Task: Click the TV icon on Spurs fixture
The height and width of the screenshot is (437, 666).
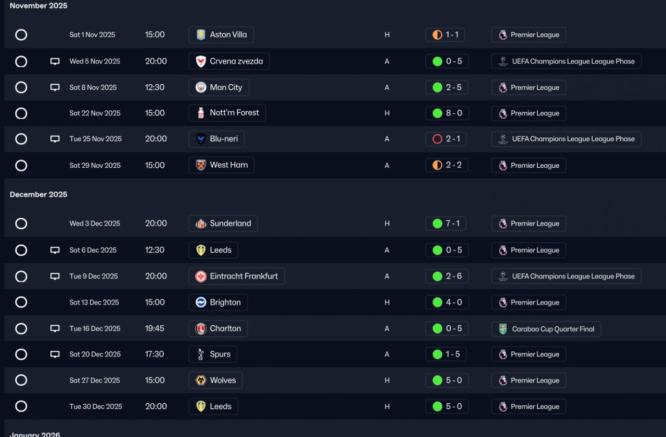Action: click(55, 354)
